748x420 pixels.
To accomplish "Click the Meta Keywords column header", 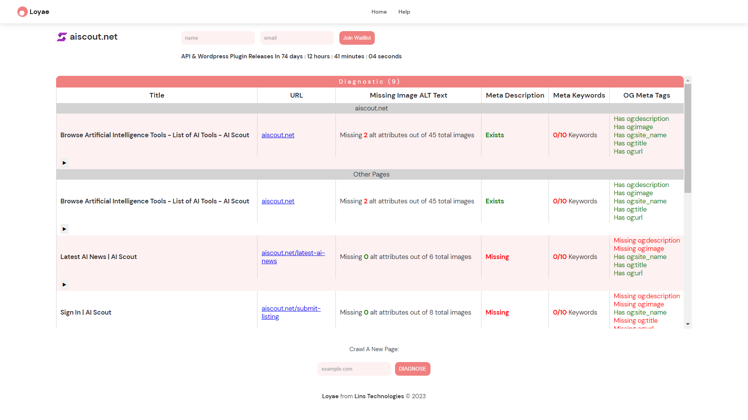I will point(579,95).
